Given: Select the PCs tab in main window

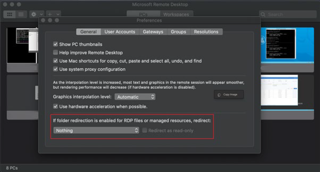Looking at the screenshot, I should (143, 14).
